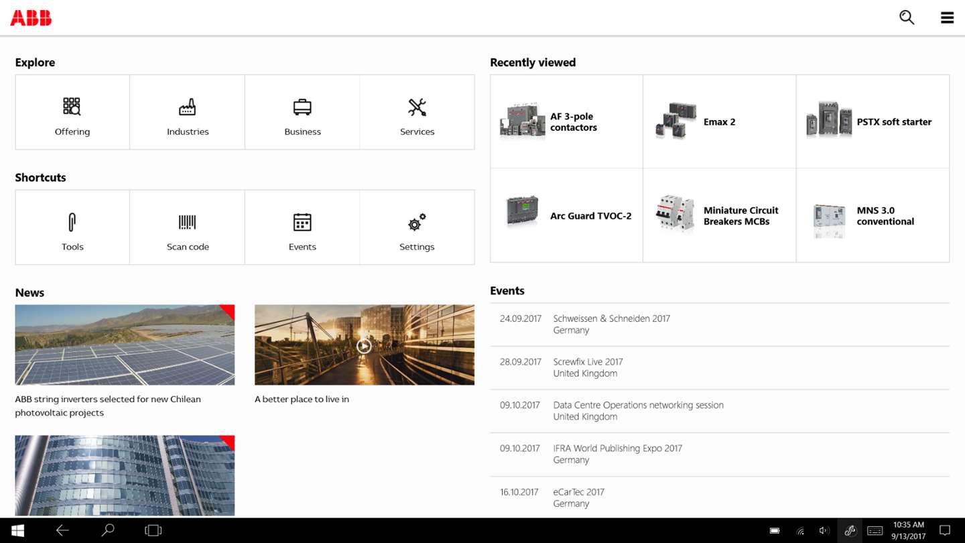Click the taskbar back arrow
This screenshot has height=543, width=965.
click(62, 530)
